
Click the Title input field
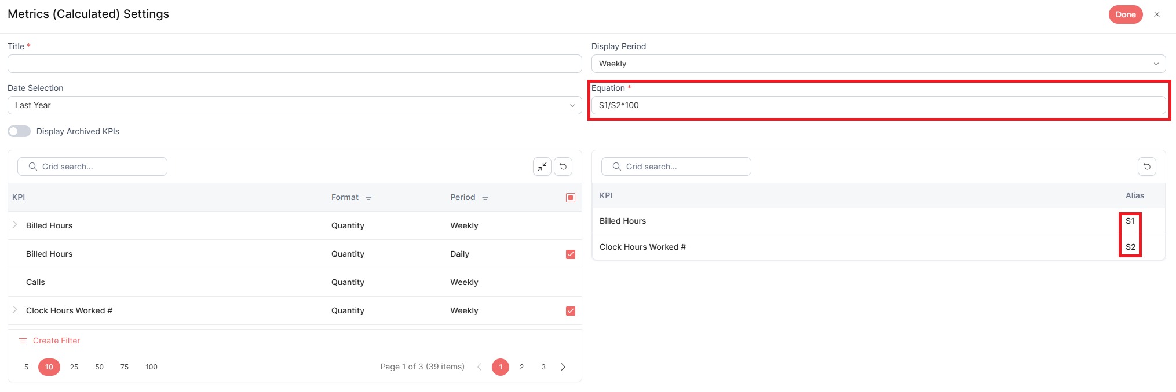294,64
